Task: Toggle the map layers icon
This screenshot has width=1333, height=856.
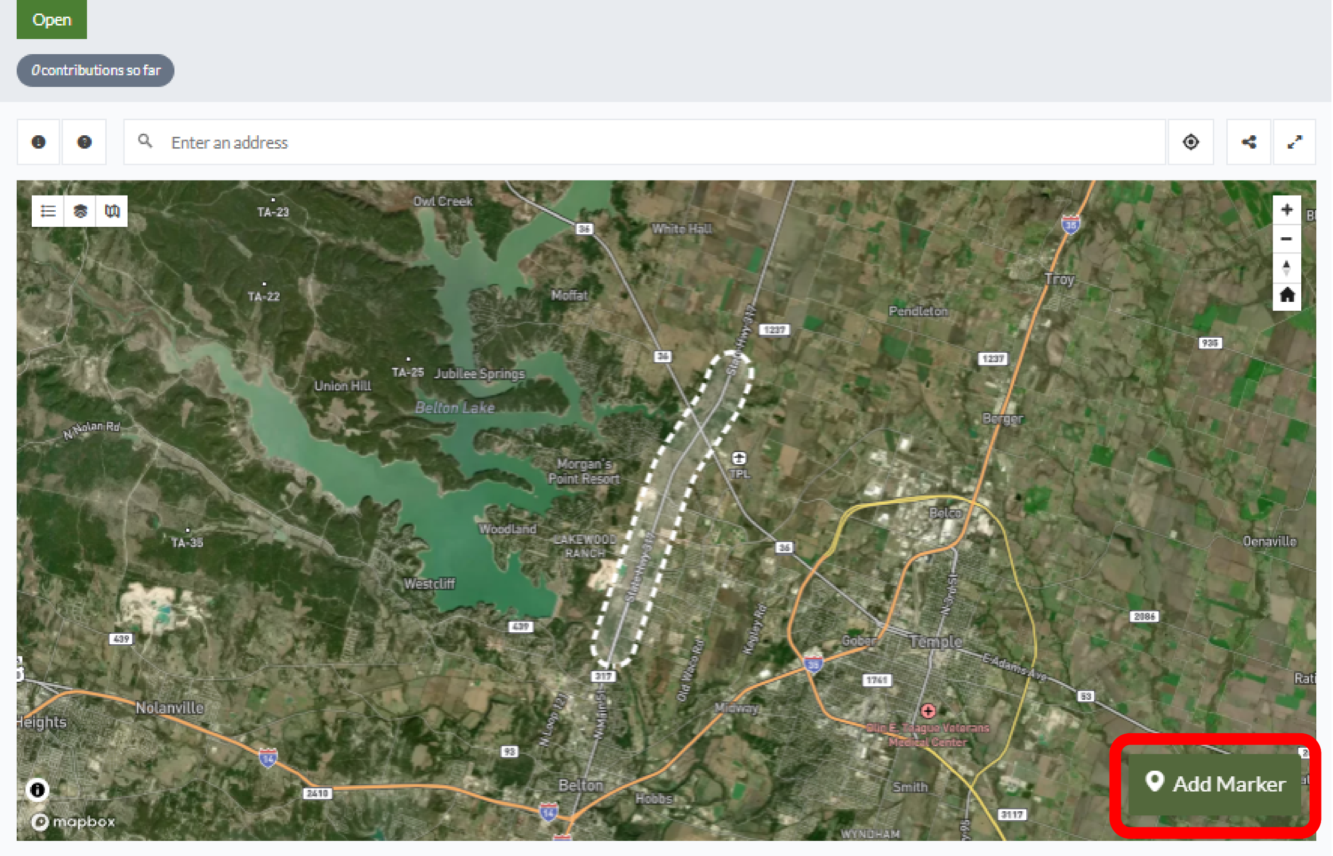Action: coord(80,211)
